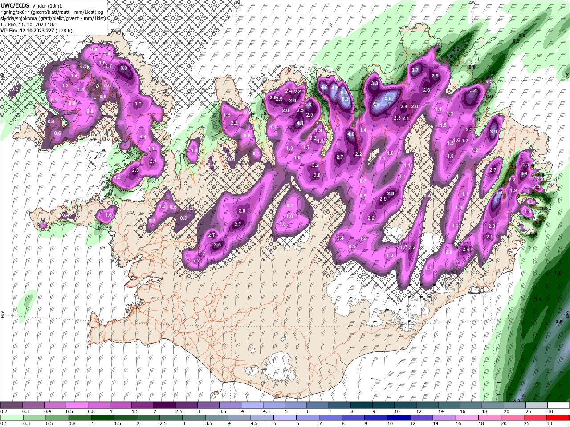Select the white last swatch in the top legend row
570x427 pixels.
pyautogui.click(x=558, y=405)
